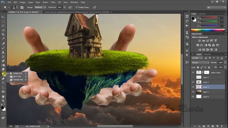Open the Window menu

click(74, 2)
